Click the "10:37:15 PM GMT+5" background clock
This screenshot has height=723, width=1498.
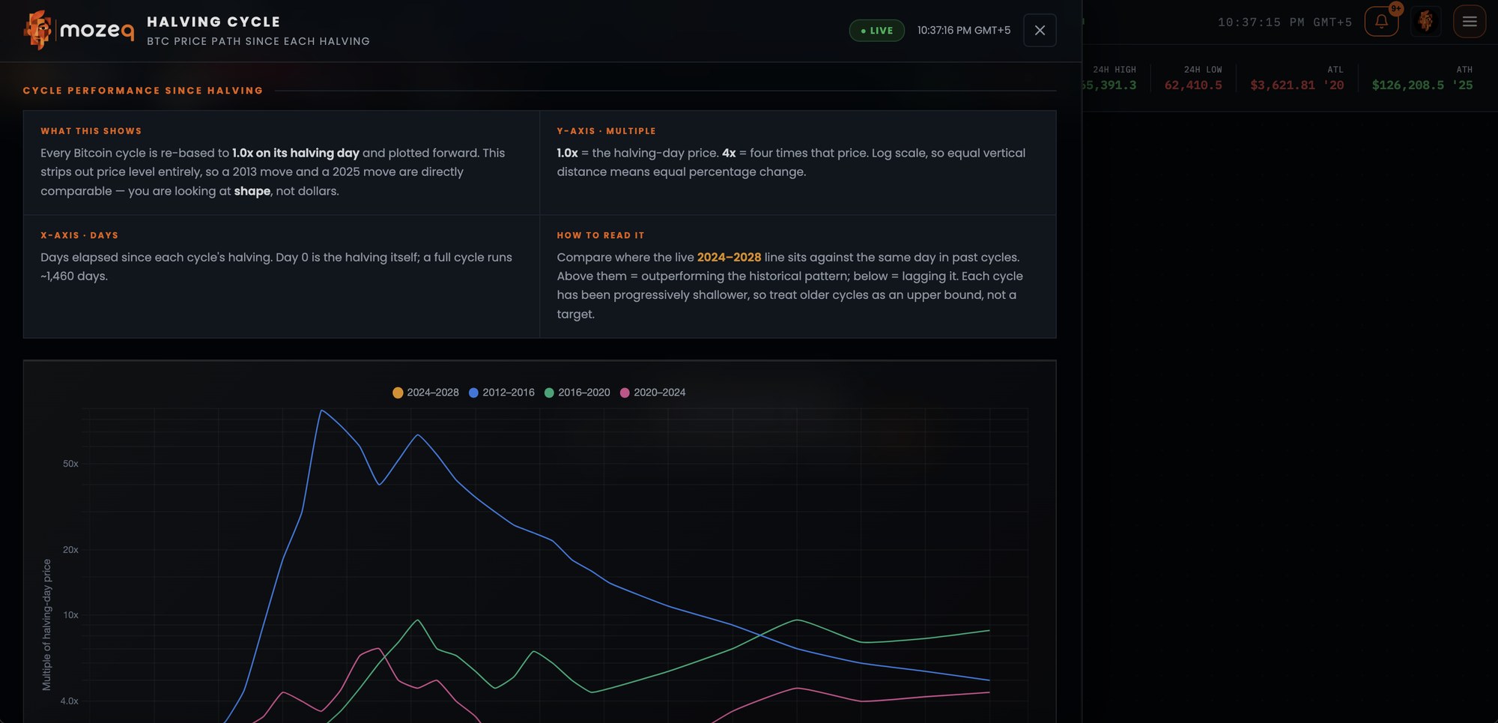1285,22
